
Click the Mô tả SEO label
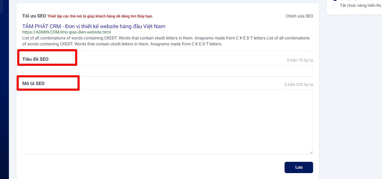click(33, 84)
